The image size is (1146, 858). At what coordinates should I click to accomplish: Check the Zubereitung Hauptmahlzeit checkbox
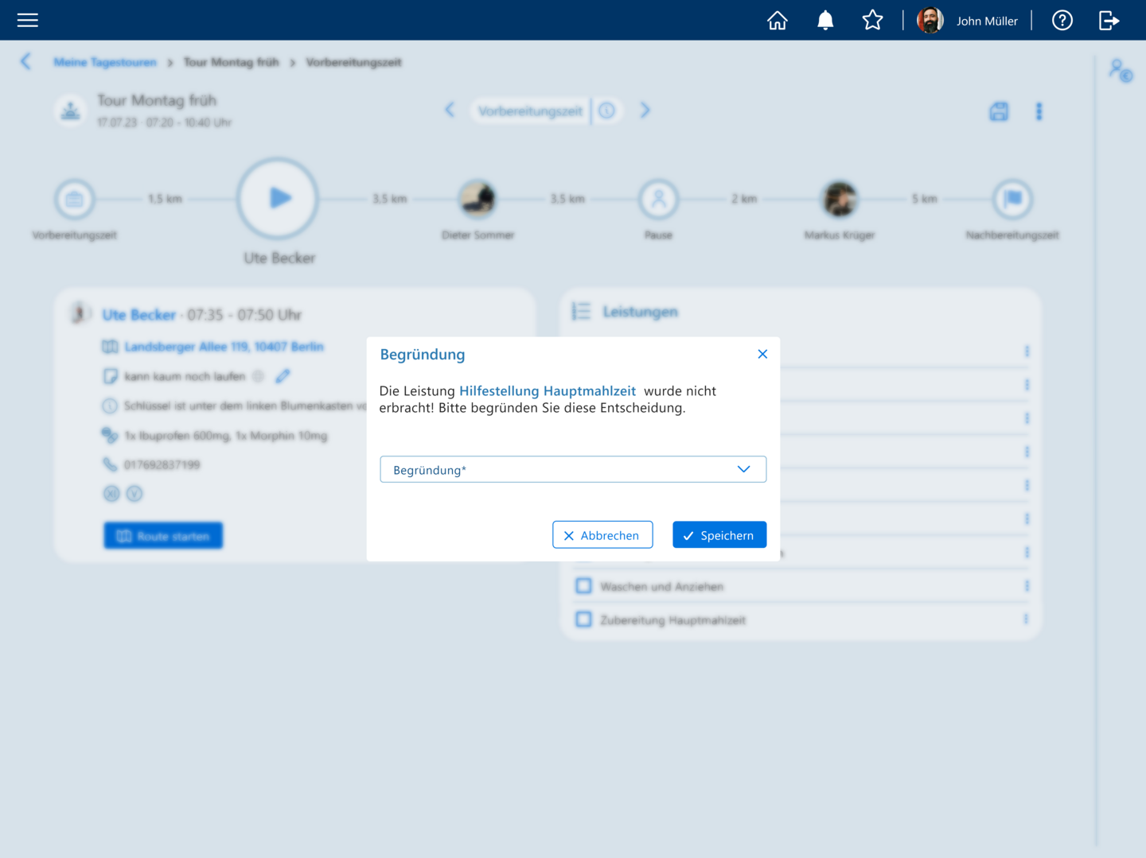pos(583,619)
